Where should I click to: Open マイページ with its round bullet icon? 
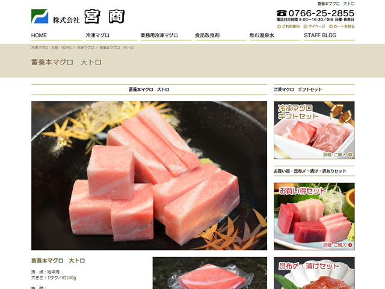pyautogui.click(x=314, y=26)
